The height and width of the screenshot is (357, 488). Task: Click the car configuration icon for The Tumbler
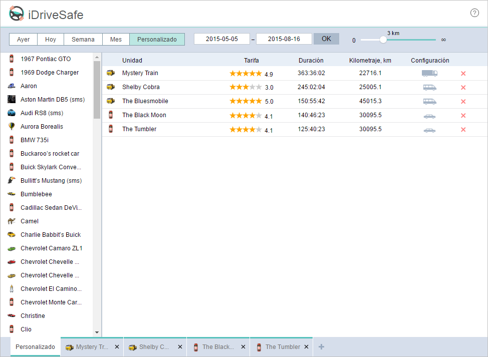(x=429, y=130)
